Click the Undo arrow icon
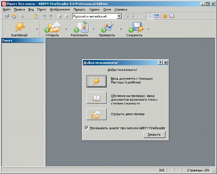This screenshot has height=174, width=217. [x=45, y=16]
